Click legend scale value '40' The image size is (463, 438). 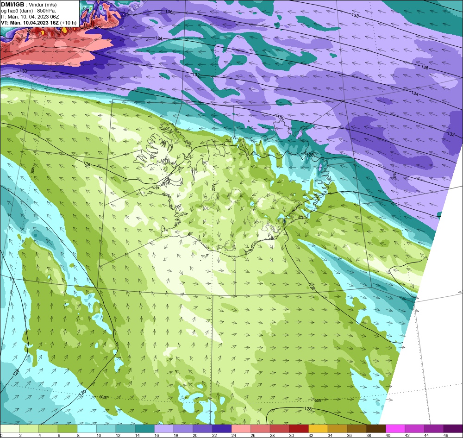(388, 435)
